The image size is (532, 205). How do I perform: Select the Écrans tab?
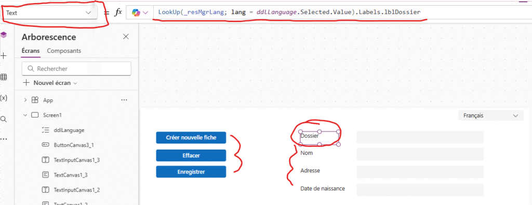click(31, 51)
